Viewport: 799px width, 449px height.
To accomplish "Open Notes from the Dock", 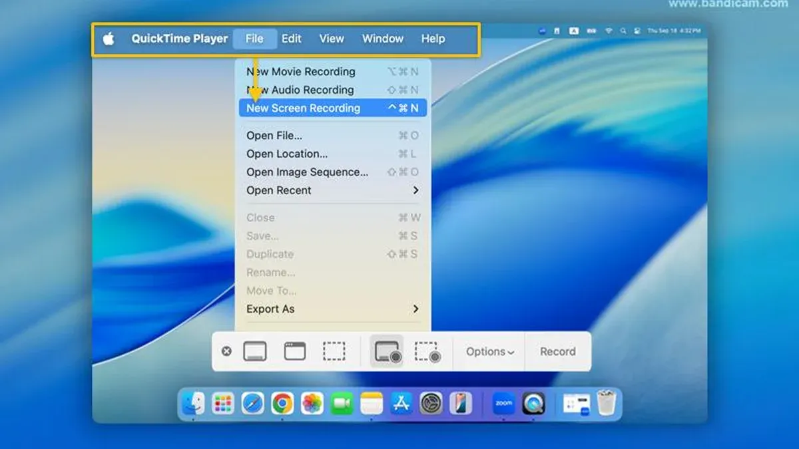I will (x=372, y=403).
